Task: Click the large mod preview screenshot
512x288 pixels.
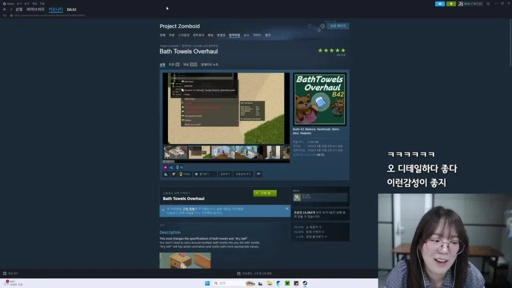Action: (x=226, y=108)
